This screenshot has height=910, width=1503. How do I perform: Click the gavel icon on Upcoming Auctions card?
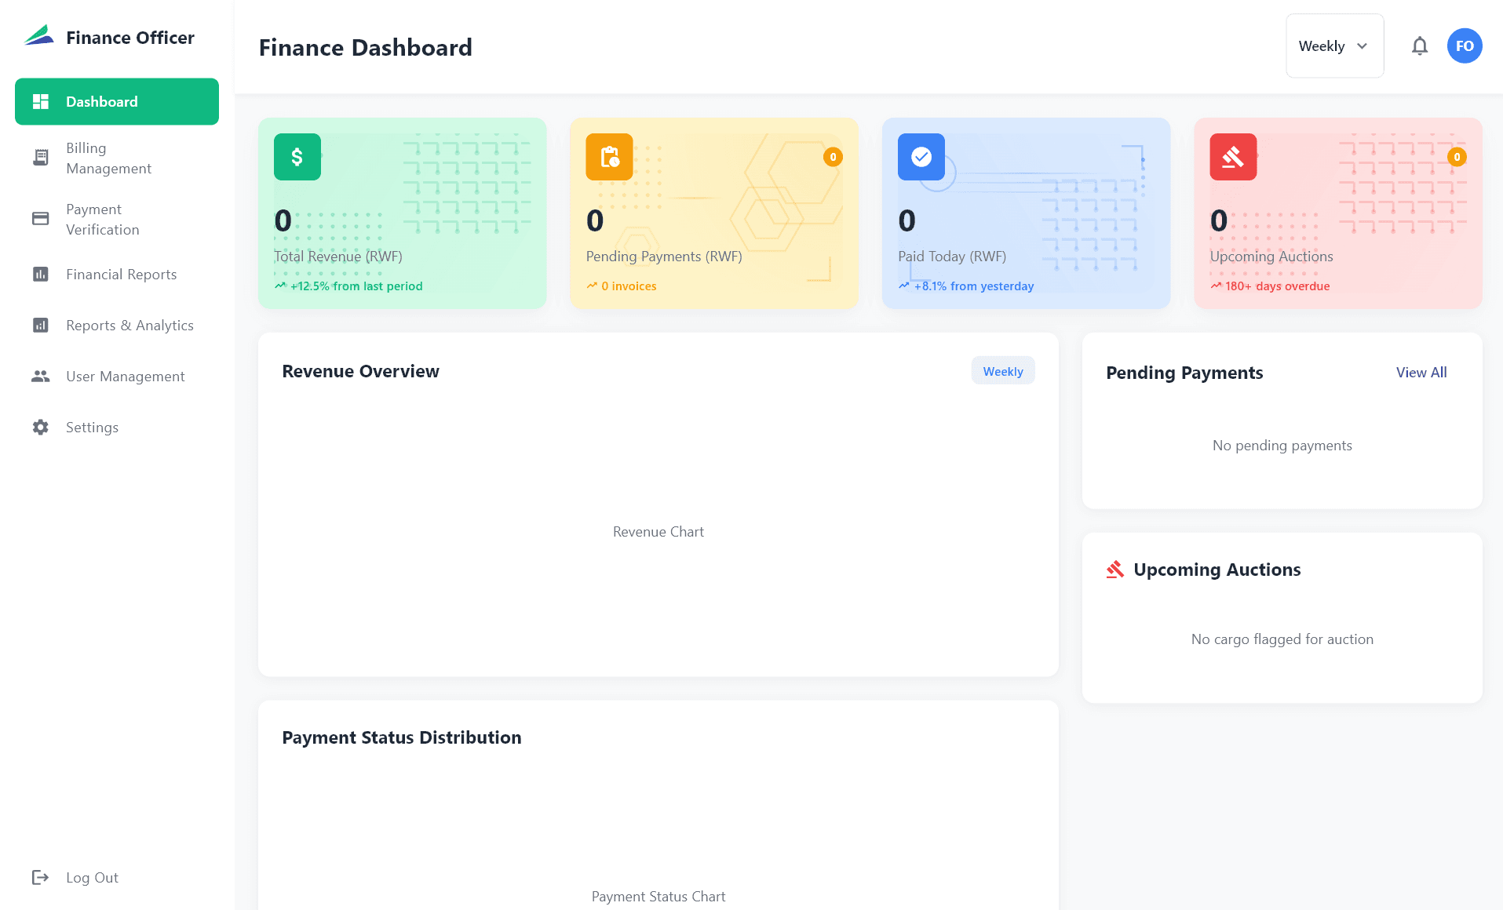tap(1233, 156)
